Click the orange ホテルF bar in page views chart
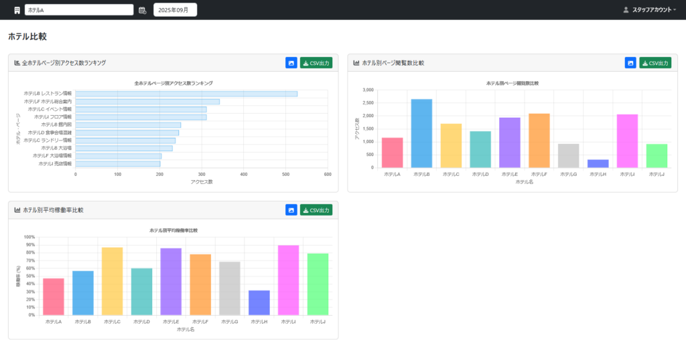The height and width of the screenshot is (348, 686). [x=539, y=141]
